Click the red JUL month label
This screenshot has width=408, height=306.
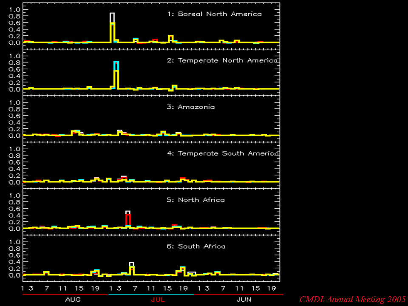coord(158,300)
